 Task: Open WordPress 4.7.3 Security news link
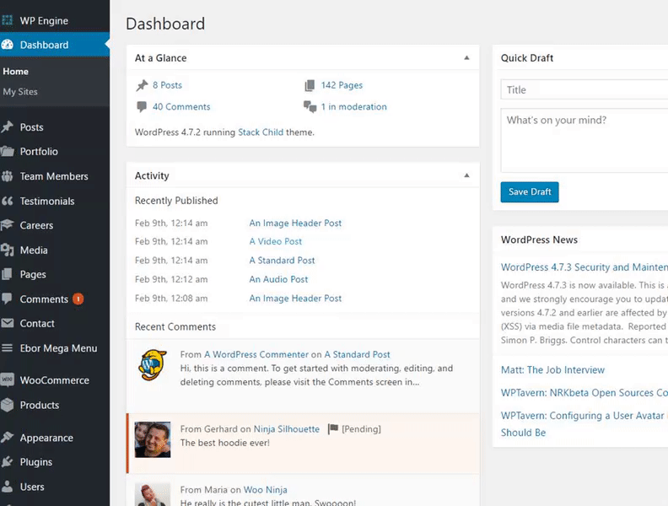[584, 267]
